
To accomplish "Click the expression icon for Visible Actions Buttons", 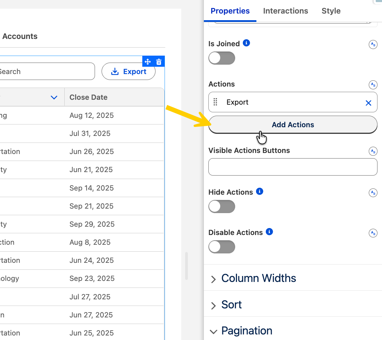I will point(373,151).
